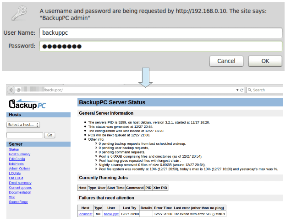The height and width of the screenshot is (222, 291).
Task: Click the browser Search field
Action: tap(264, 90)
